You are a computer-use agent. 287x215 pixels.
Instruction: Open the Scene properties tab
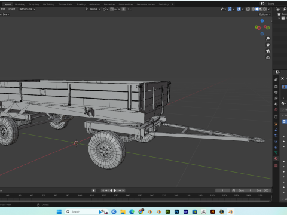pyautogui.click(x=276, y=104)
